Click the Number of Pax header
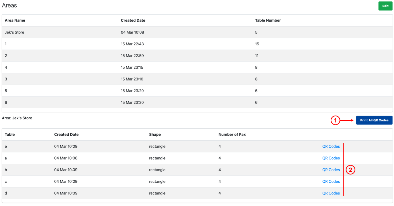This screenshot has width=394, height=206. tap(232, 134)
